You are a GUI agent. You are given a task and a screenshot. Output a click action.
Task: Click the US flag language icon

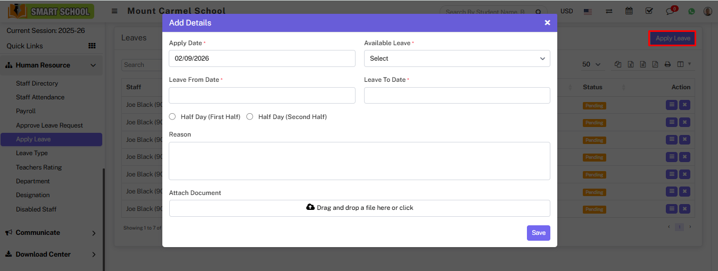point(588,11)
